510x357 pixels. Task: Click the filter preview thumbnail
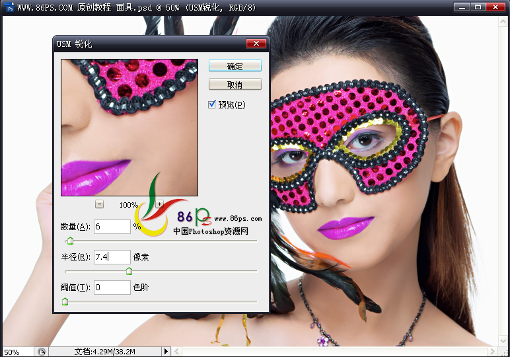click(x=129, y=128)
